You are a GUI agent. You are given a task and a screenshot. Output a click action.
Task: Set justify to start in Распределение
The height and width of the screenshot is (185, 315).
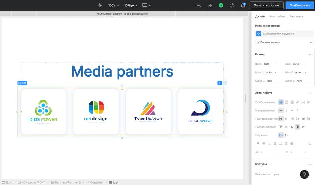[x=281, y=119]
